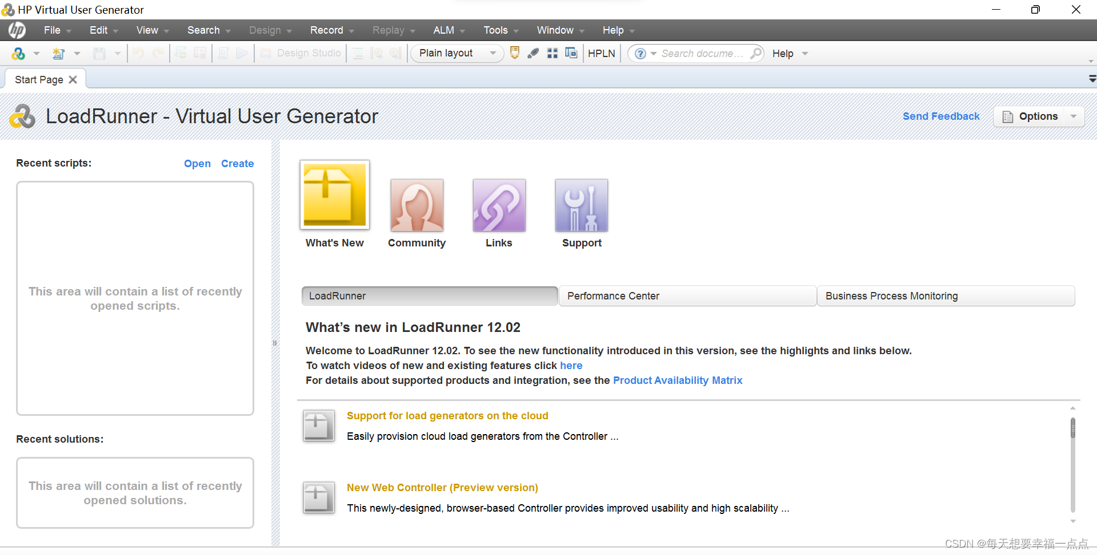The height and width of the screenshot is (555, 1097).
Task: Open the Options dropdown button
Action: point(1039,116)
